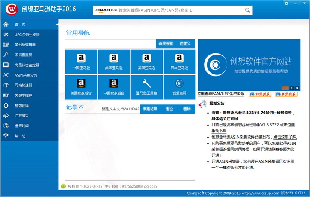Select banner slide indicator 3
The height and width of the screenshot is (197, 310).
297,88
